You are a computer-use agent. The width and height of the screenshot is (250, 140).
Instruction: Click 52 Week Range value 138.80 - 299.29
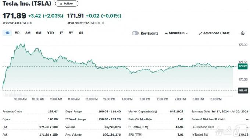[x=110, y=119]
